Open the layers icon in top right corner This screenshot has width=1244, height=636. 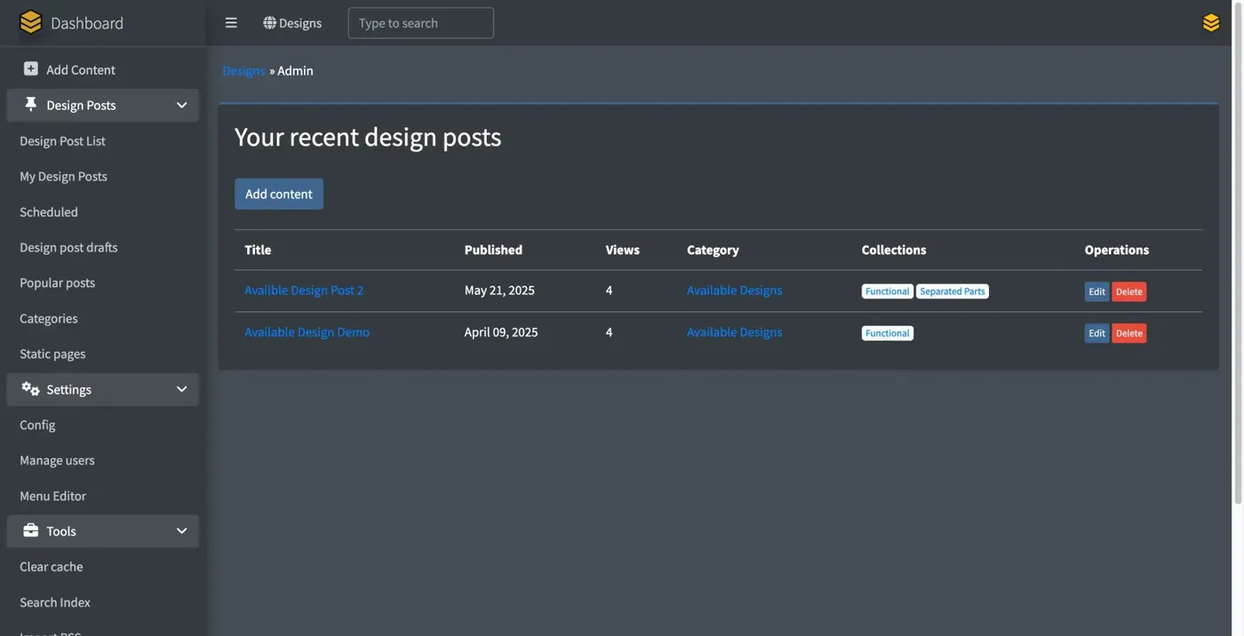tap(1210, 23)
